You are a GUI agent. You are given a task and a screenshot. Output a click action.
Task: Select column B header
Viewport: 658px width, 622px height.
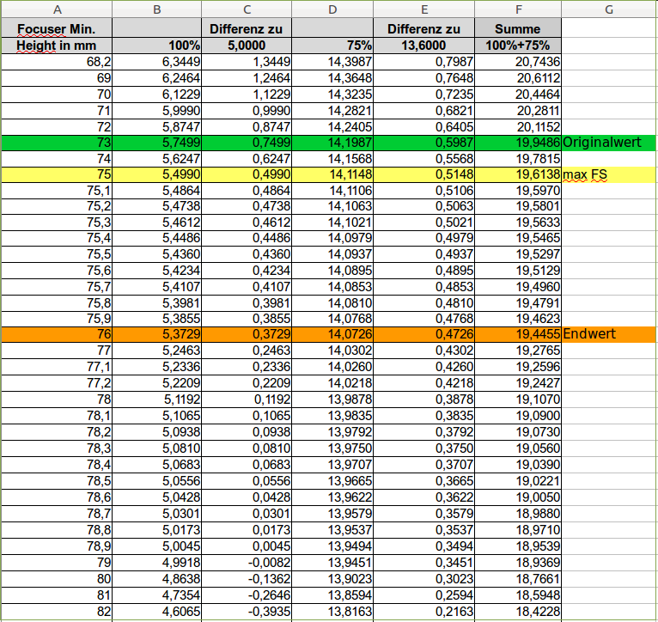pos(157,9)
